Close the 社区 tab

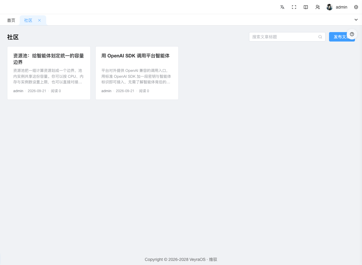click(x=39, y=20)
